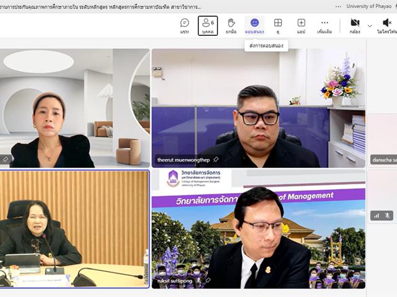Click pin icon on headband woman's tile
Viewport: 397px width, 297px height.
[x=6, y=160]
